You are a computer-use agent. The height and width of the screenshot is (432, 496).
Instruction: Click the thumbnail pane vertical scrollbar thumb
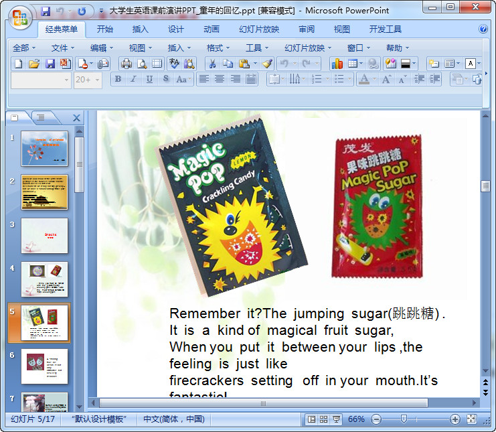coord(79,165)
